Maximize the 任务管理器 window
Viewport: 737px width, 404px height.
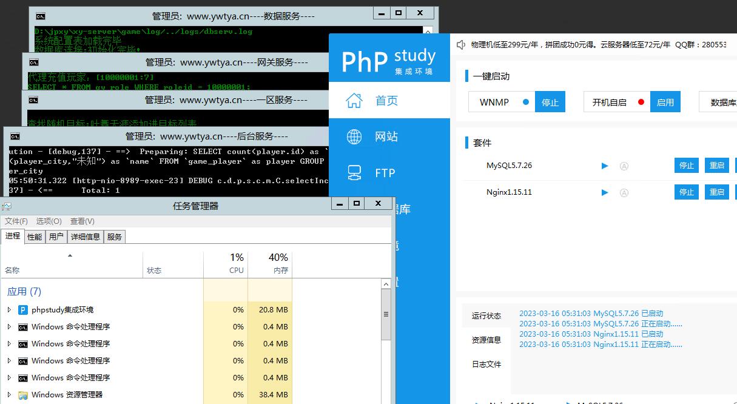point(357,203)
